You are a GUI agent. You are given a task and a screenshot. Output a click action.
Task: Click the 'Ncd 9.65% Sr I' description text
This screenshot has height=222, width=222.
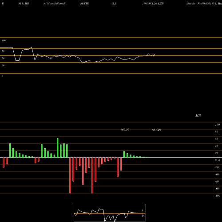(207, 4)
